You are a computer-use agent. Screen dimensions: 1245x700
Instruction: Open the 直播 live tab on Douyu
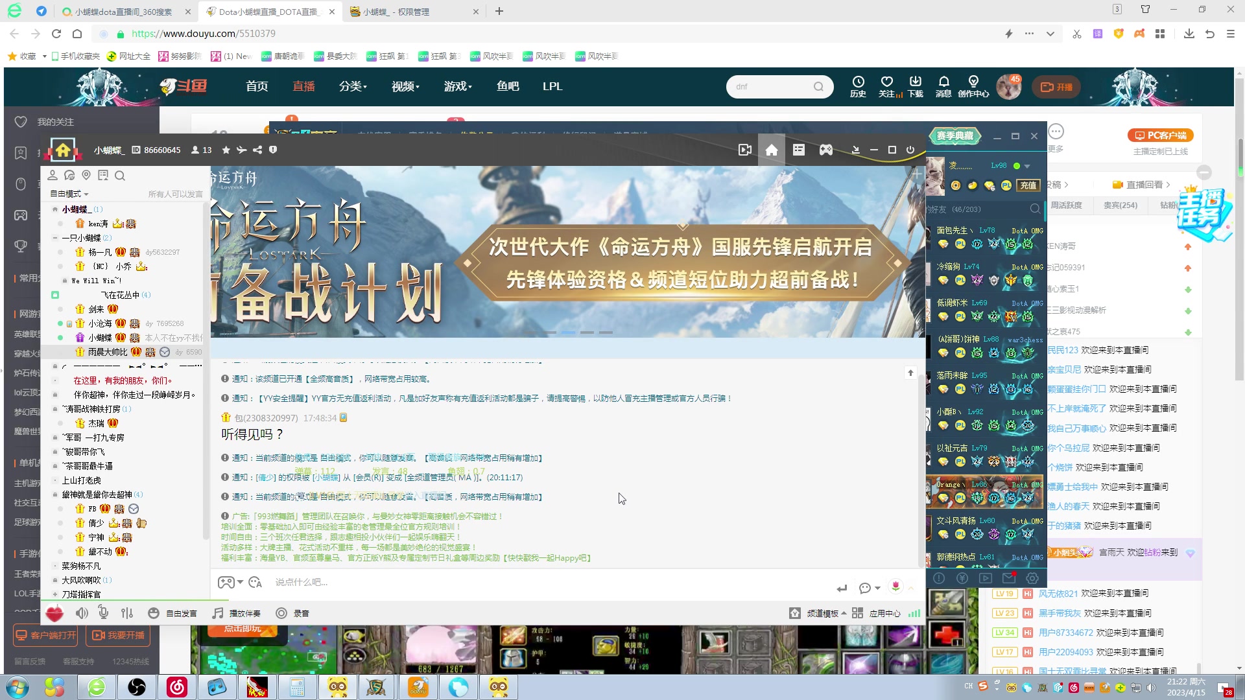point(303,86)
